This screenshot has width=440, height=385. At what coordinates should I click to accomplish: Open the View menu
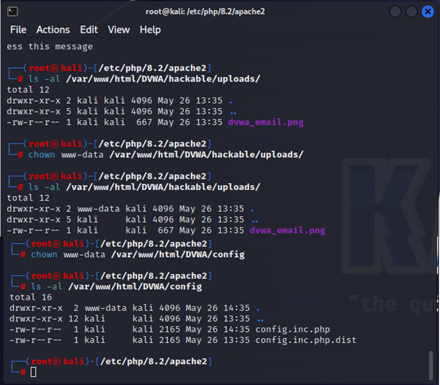click(x=119, y=30)
